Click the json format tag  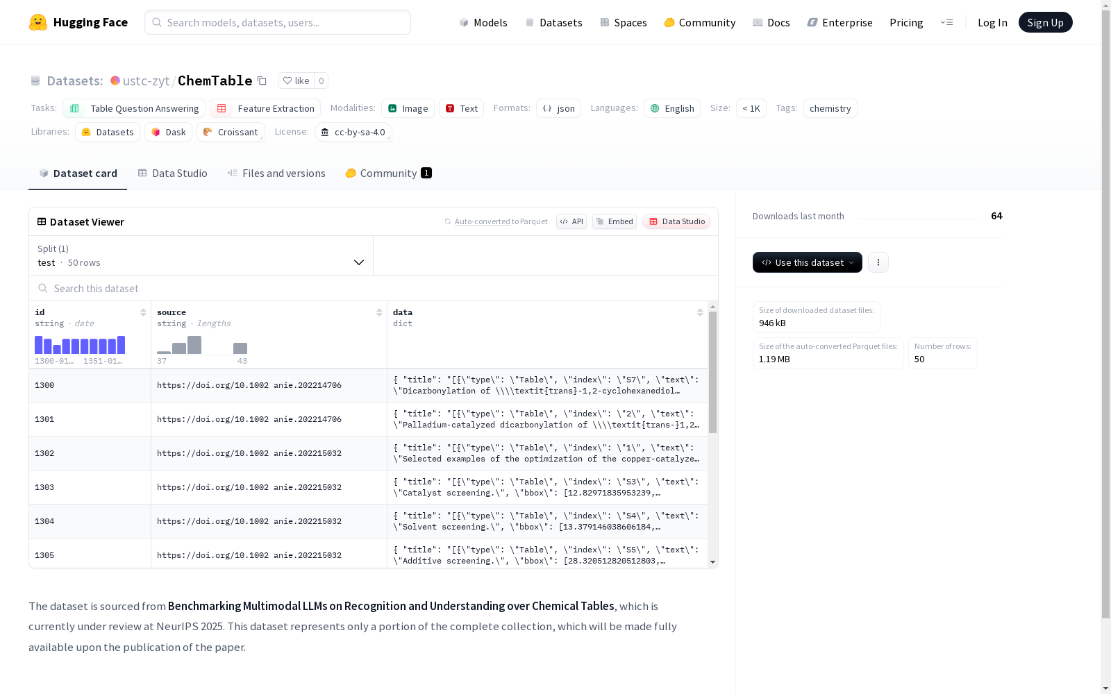(x=558, y=108)
